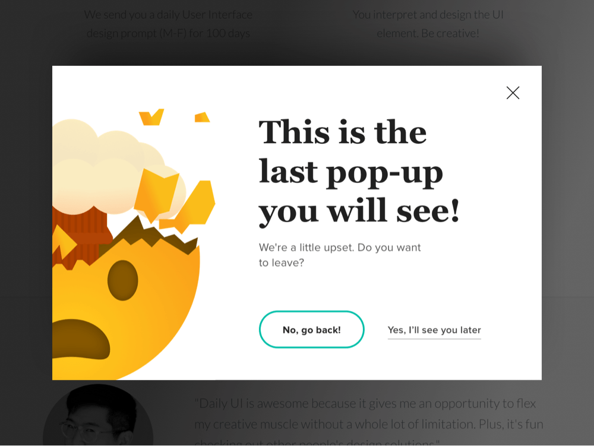
Task: Click the "No, go back!" button
Action: click(x=311, y=330)
